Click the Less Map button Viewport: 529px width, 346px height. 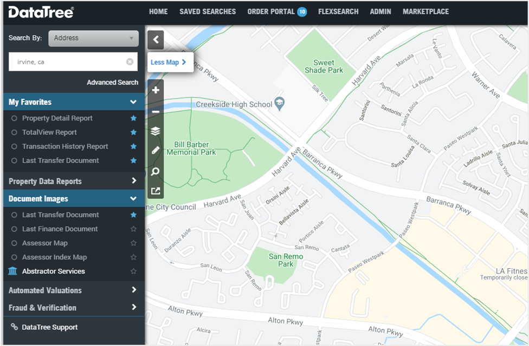point(168,62)
